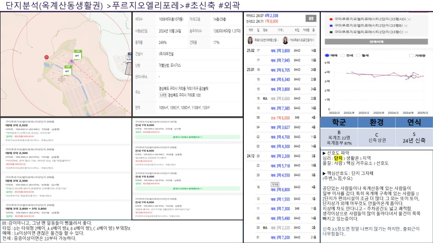Viewport: 433px width, 243px height.
Task: Click the right realtor profile photo
Action: pyautogui.click(x=285, y=40)
